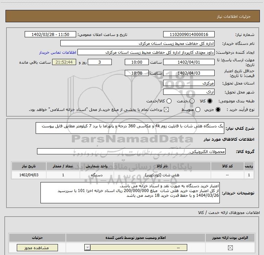Click the announcement date field 1402/03/28 - 11:50
Viewport: 264px width, 255px height.
(50, 34)
